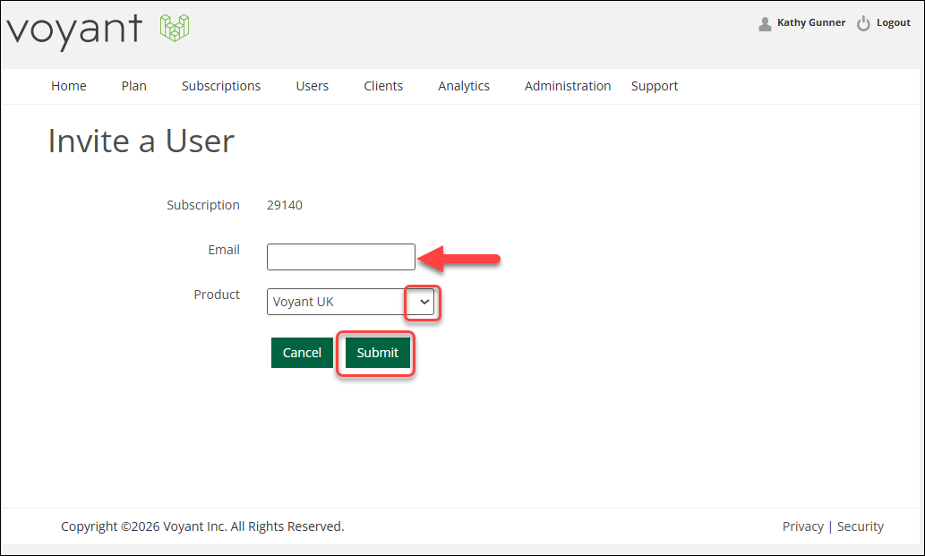Click the Email field label

pyautogui.click(x=224, y=250)
